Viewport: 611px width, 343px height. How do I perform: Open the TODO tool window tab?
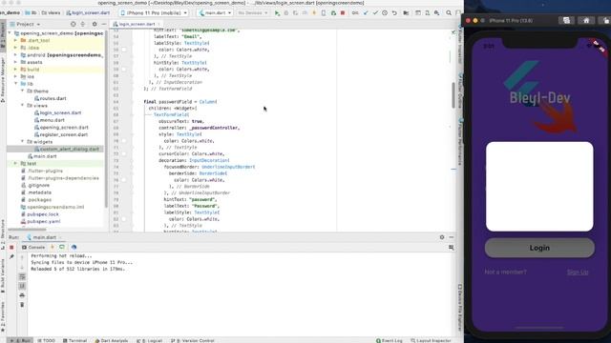[x=46, y=340]
